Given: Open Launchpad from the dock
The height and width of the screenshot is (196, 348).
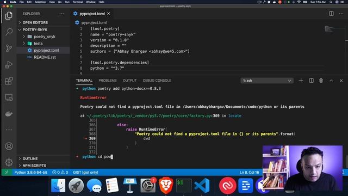Looking at the screenshot, I should (x=76, y=185).
